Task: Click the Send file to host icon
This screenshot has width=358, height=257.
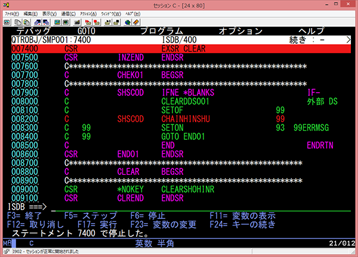Action: point(35,21)
